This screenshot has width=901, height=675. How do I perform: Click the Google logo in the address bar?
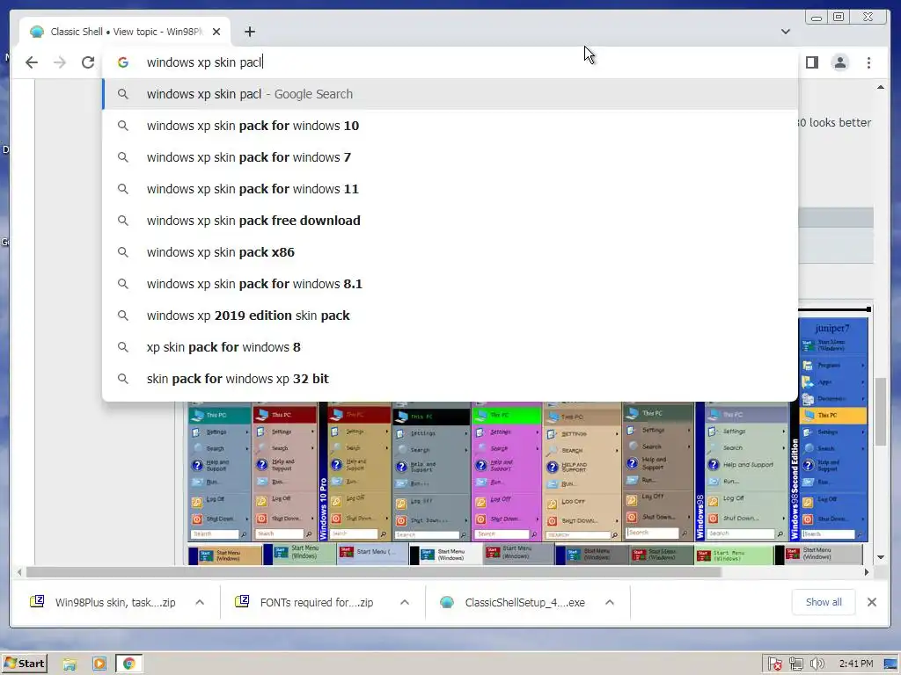123,62
